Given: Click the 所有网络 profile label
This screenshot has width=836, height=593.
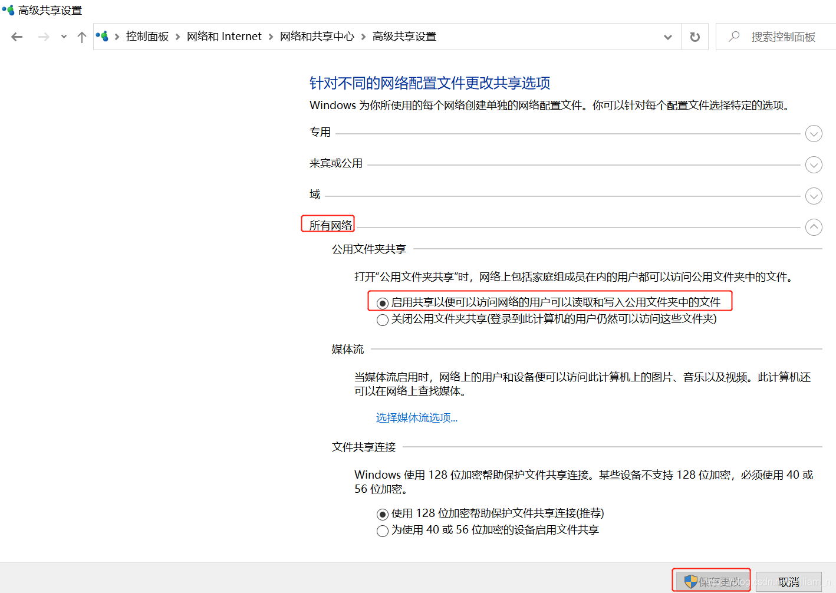Looking at the screenshot, I should tap(331, 225).
